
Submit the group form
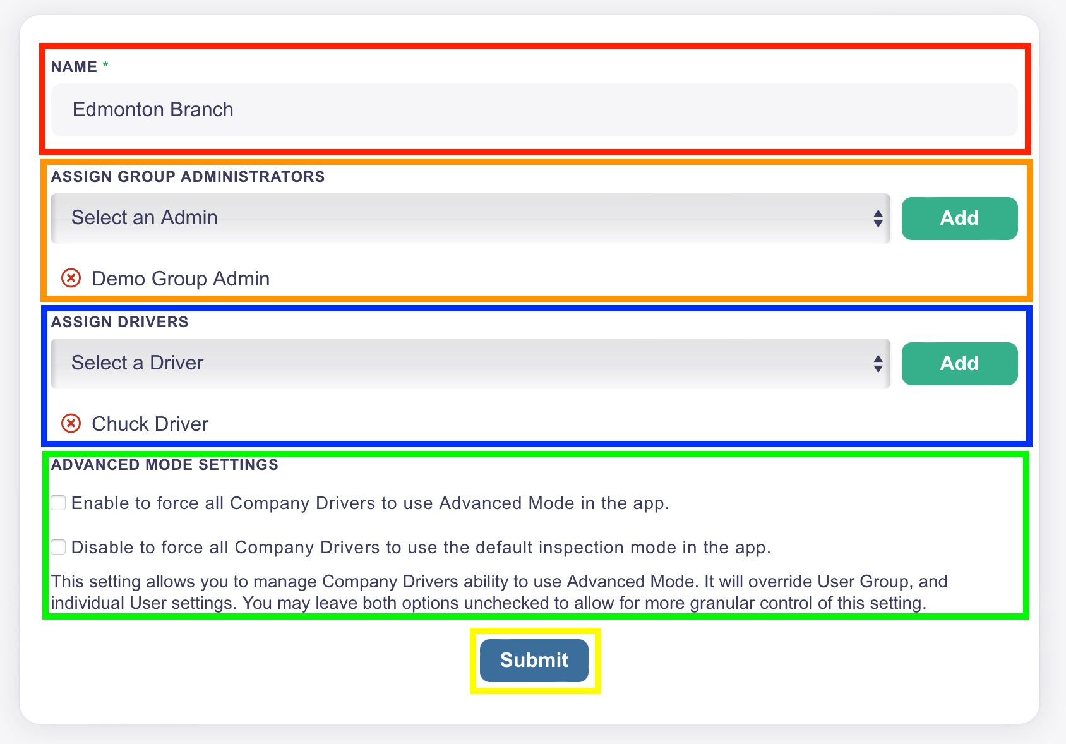click(x=534, y=661)
